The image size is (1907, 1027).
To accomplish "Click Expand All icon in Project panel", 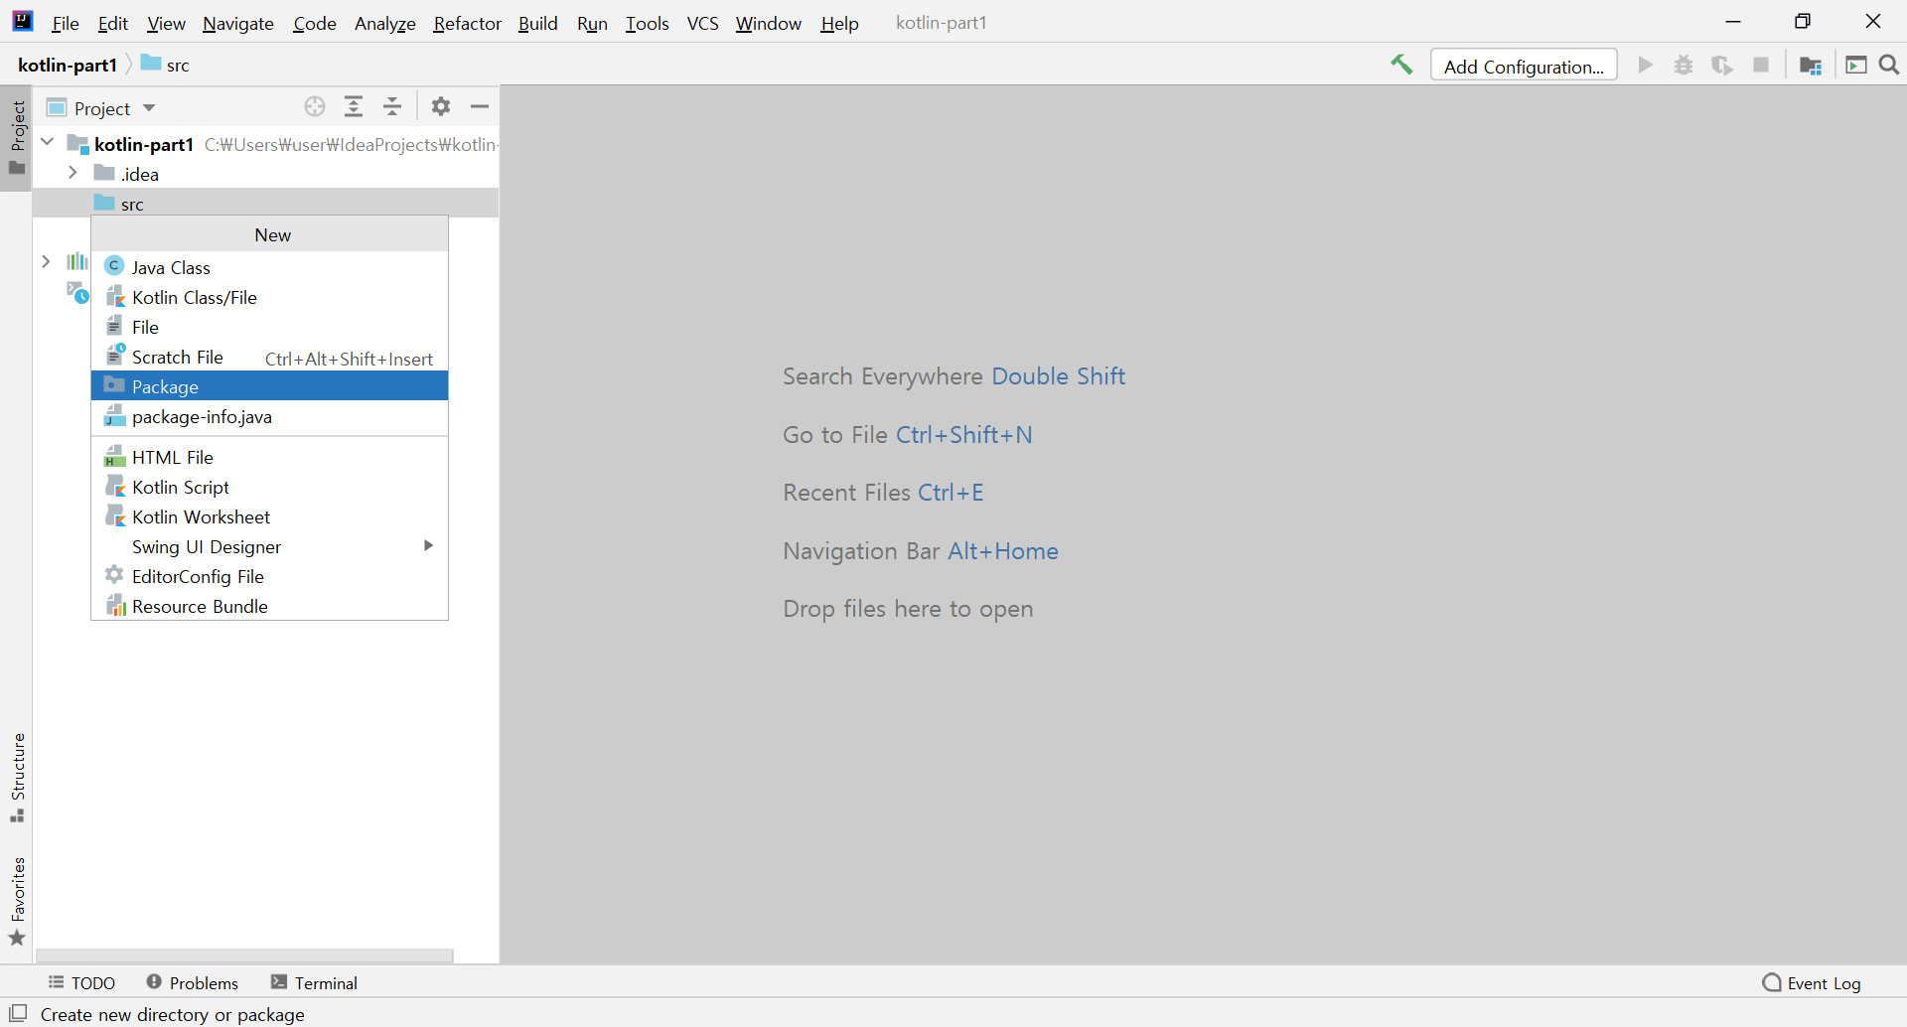I will pyautogui.click(x=354, y=106).
